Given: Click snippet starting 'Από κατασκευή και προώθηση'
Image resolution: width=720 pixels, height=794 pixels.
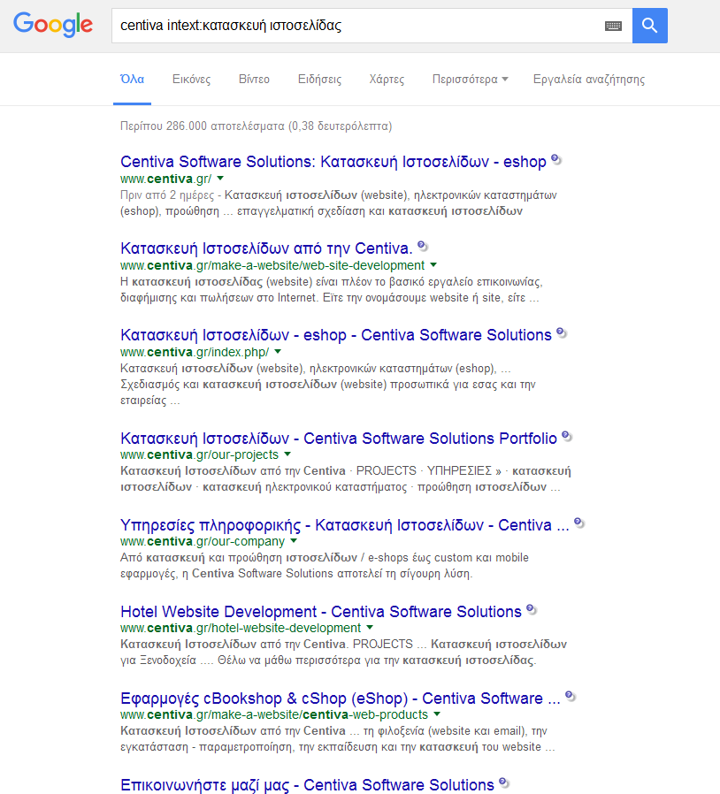Looking at the screenshot, I should click(x=325, y=566).
